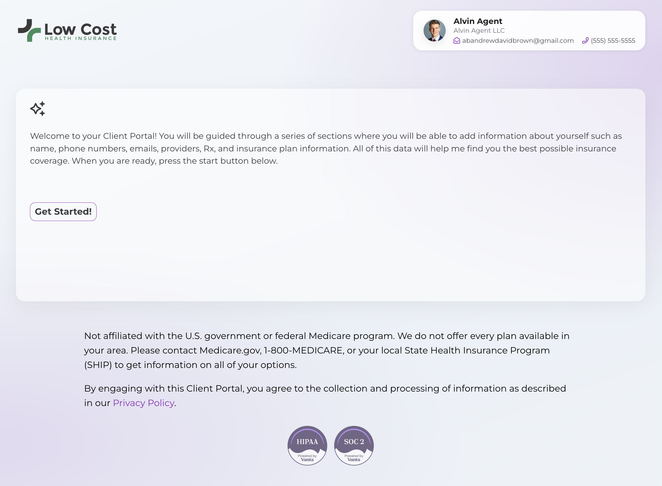Click the HIPAA compliance badge
The image size is (662, 486).
pyautogui.click(x=307, y=445)
